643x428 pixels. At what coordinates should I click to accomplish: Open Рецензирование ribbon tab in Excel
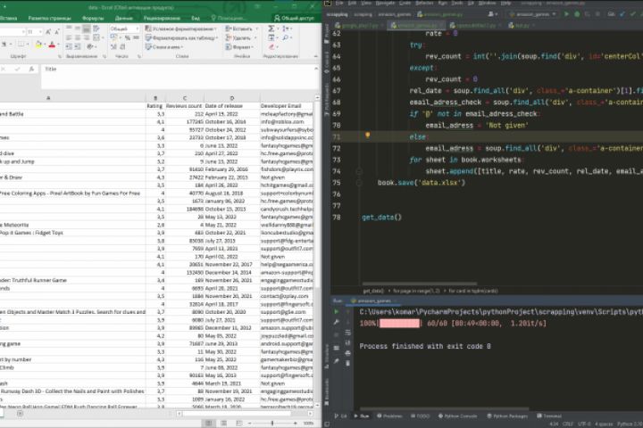[162, 18]
